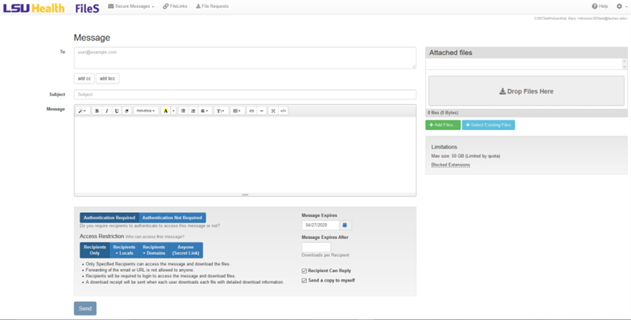631x320 pixels.
Task: Apply italic formatting in the editor toolbar
Action: [107, 111]
